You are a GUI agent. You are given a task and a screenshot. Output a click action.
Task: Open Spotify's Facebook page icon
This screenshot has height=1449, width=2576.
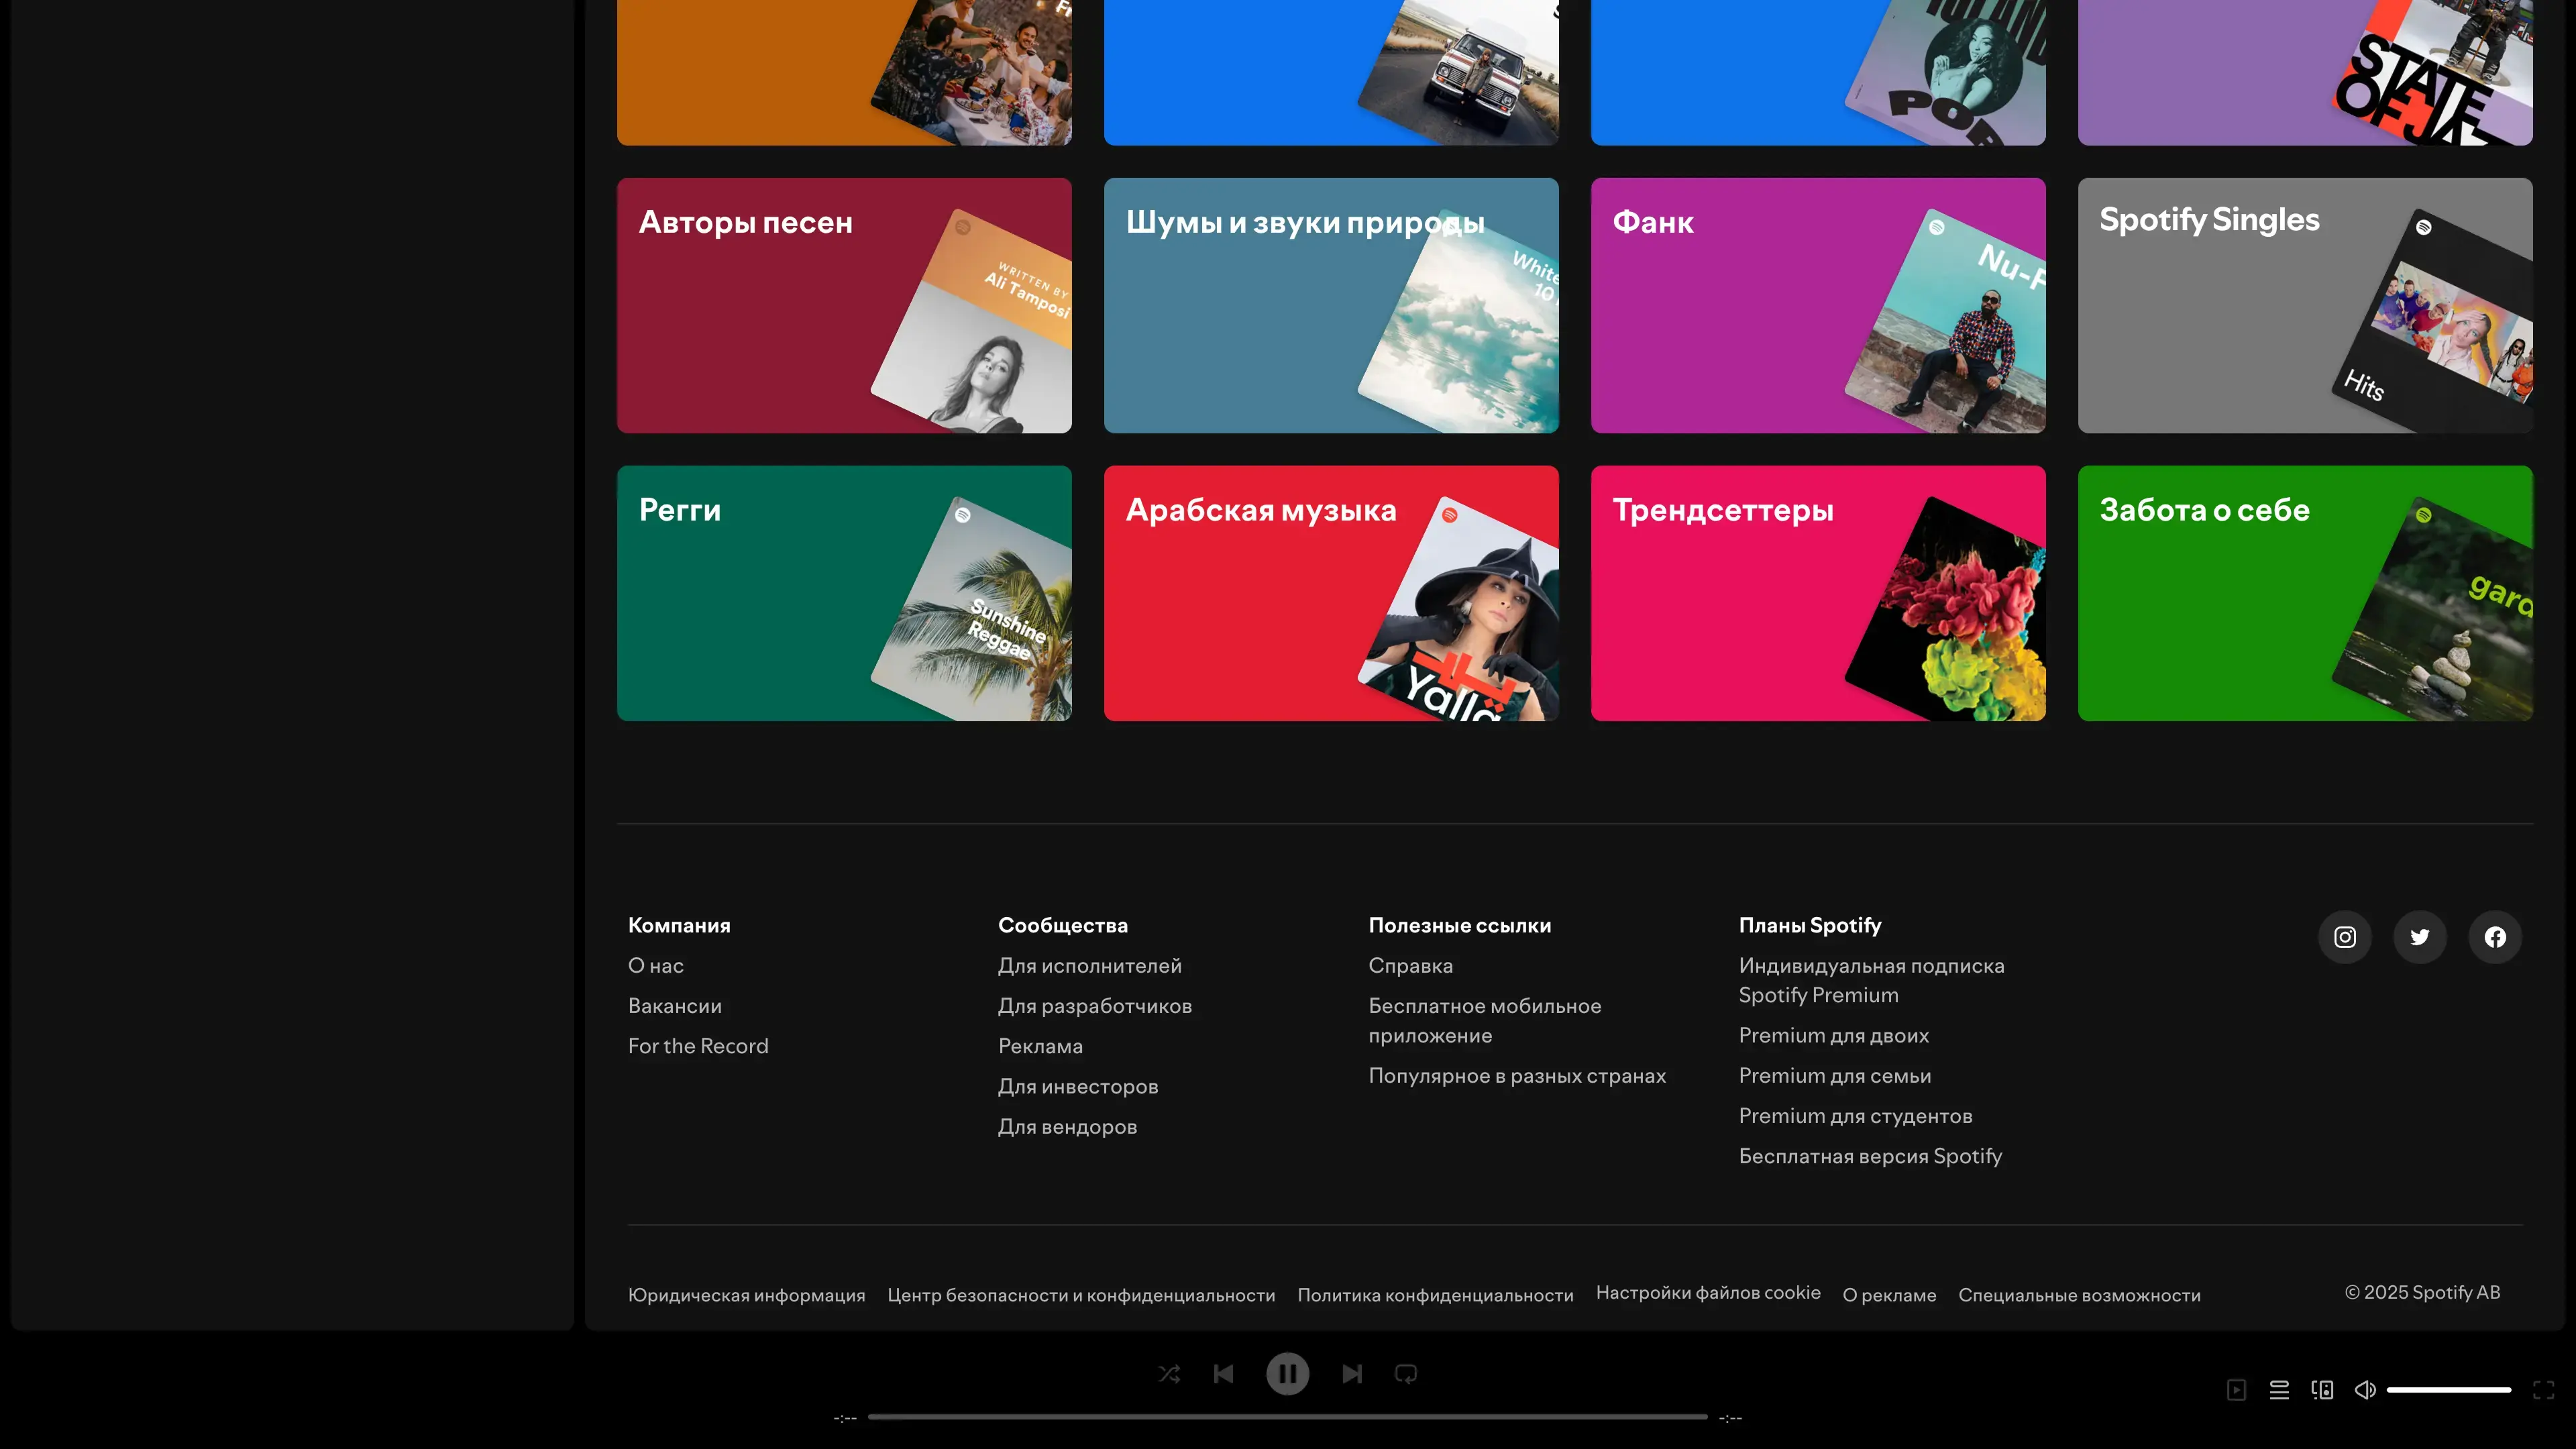click(2495, 937)
